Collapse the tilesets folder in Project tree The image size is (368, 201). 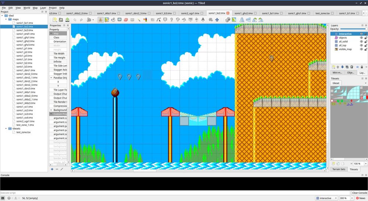[6, 129]
